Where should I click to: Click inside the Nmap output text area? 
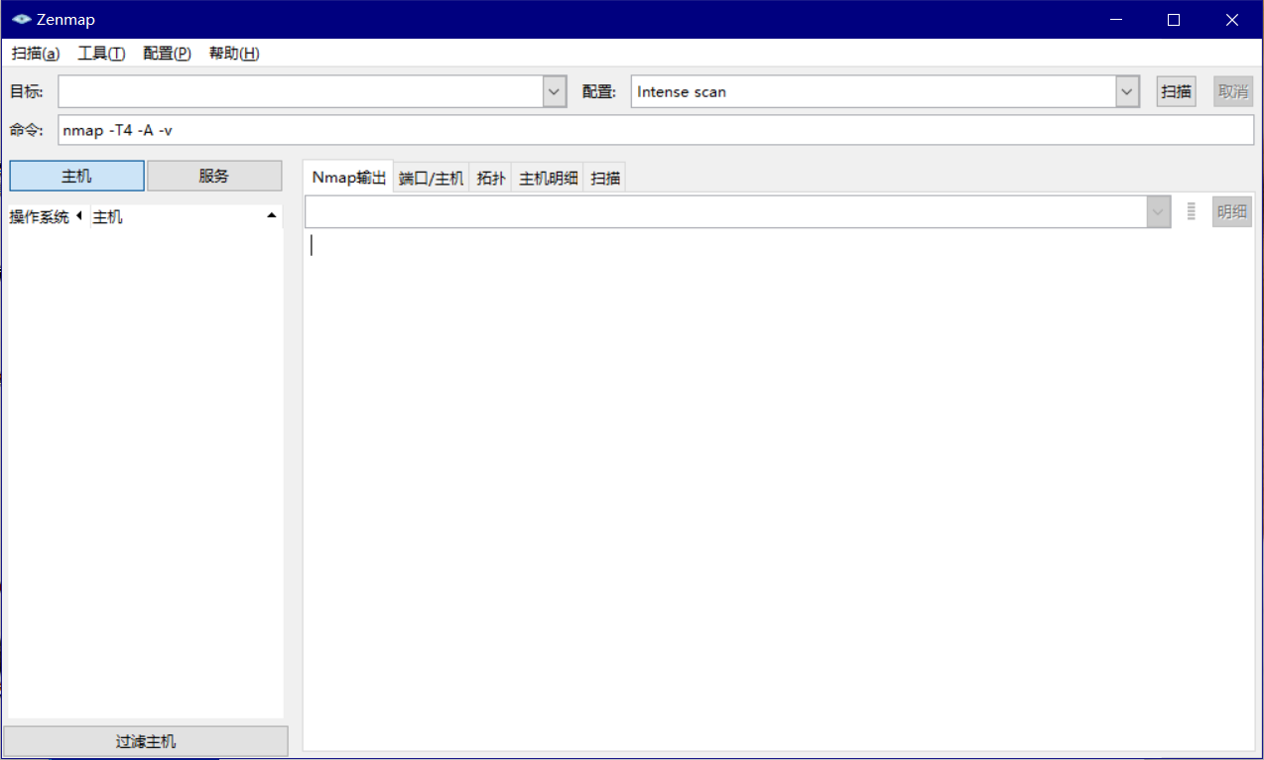click(x=779, y=490)
